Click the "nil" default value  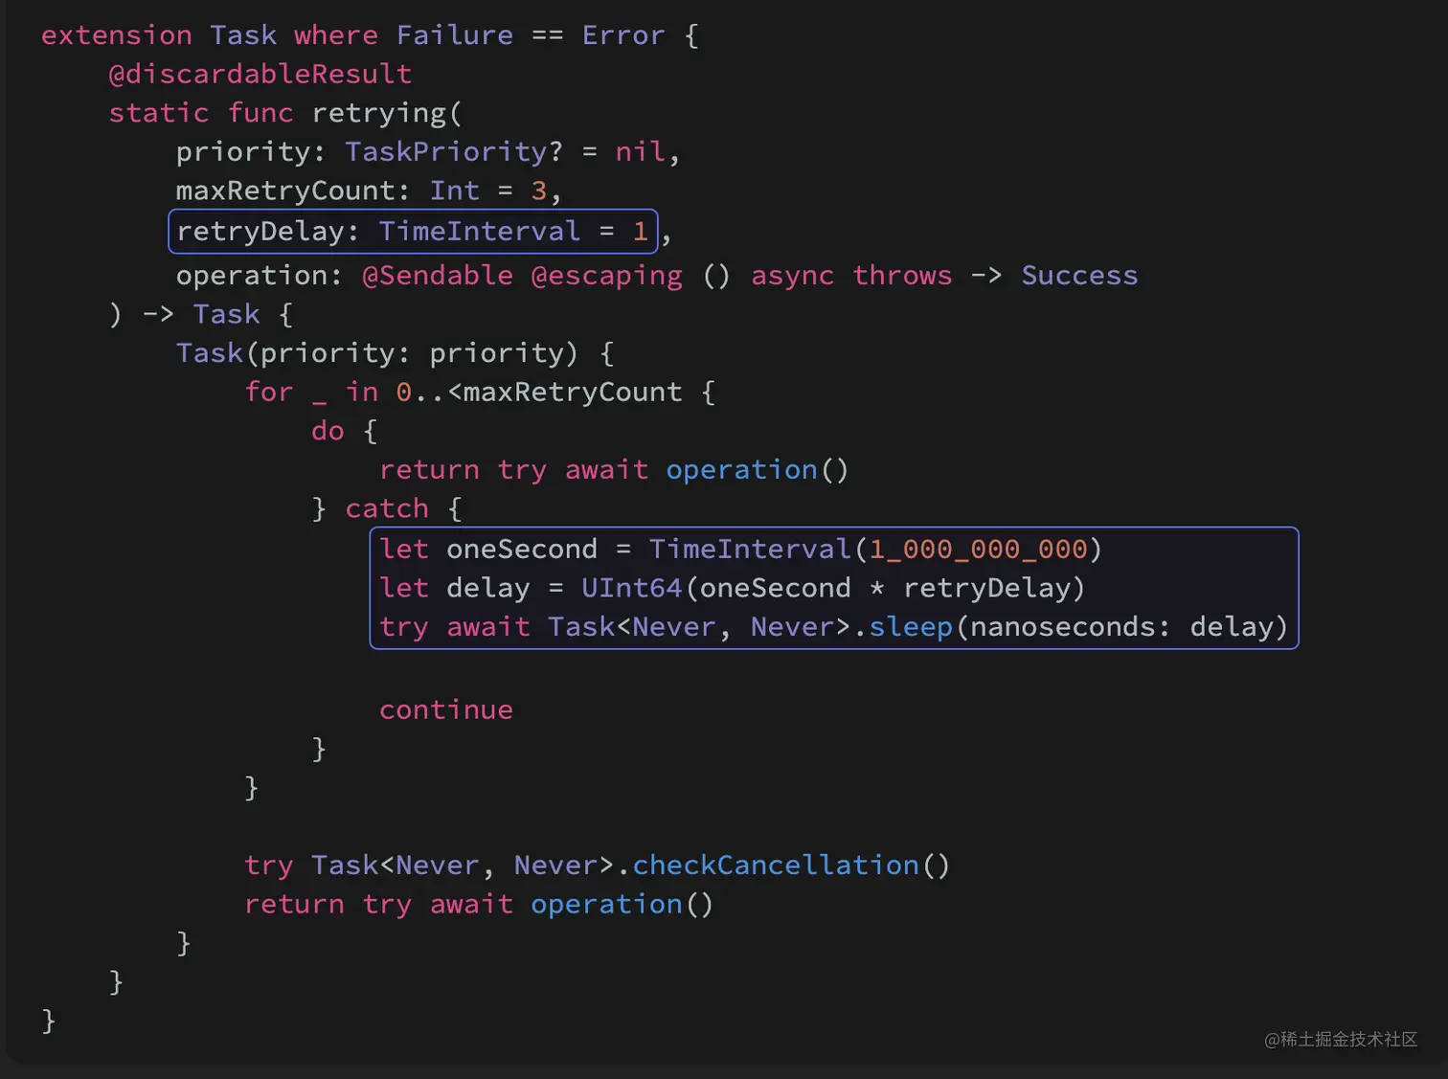coord(640,151)
